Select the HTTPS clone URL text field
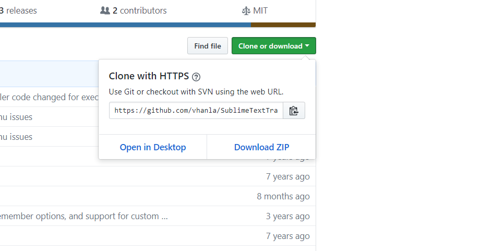Screen dimensions: 493x251 [x=196, y=111]
